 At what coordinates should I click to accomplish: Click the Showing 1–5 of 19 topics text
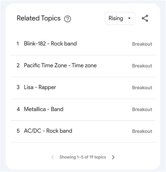click(x=83, y=157)
